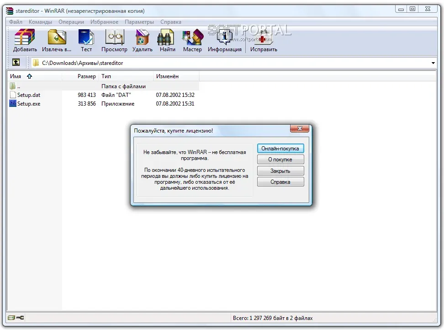The width and height of the screenshot is (444, 330).
Task: Click the Удалить (Delete) toolbar icon
Action: tap(143, 40)
